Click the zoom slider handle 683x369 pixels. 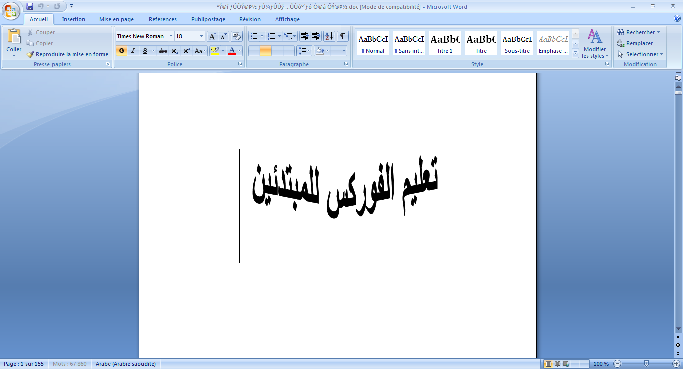tap(647, 364)
